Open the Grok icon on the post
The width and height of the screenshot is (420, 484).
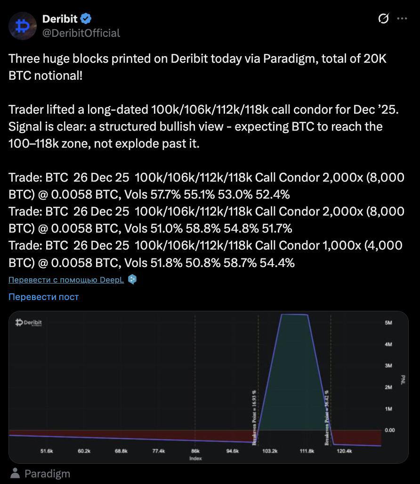click(383, 19)
